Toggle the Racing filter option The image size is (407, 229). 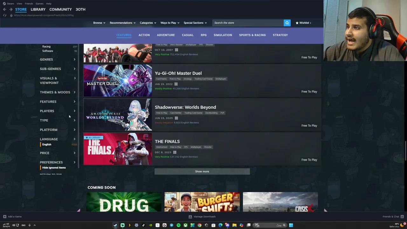coord(46,46)
